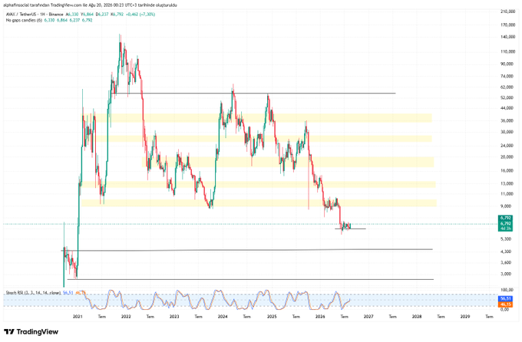
Task: Click the 2028 time axis label
Action: (417, 317)
